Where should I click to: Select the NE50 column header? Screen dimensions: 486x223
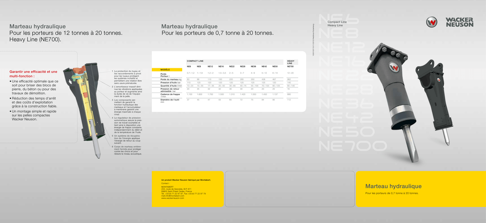(x=275, y=66)
